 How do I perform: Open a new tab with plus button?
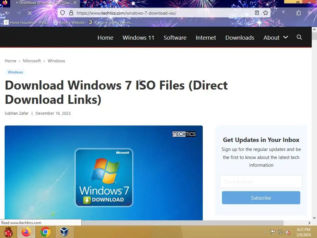click(85, 3)
